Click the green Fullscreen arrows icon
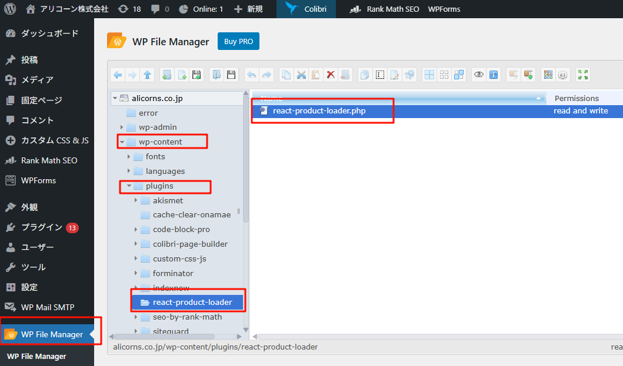 tap(583, 75)
